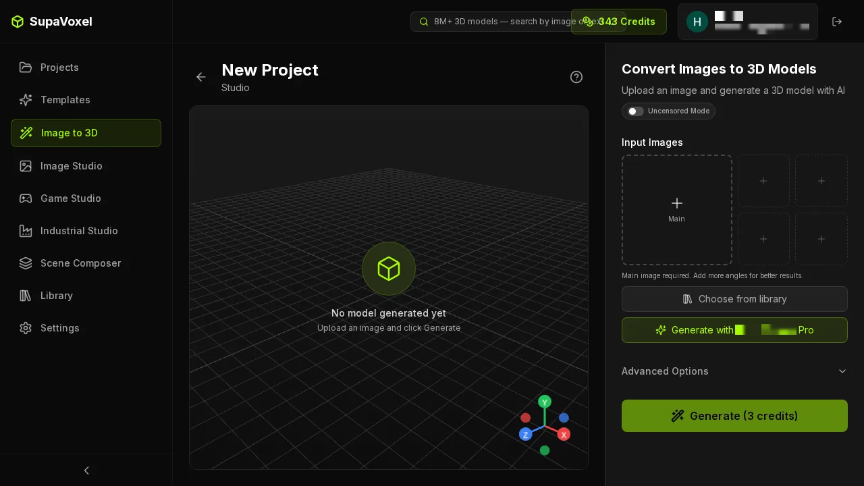864x486 pixels.
Task: Open the Templates section
Action: [86, 100]
